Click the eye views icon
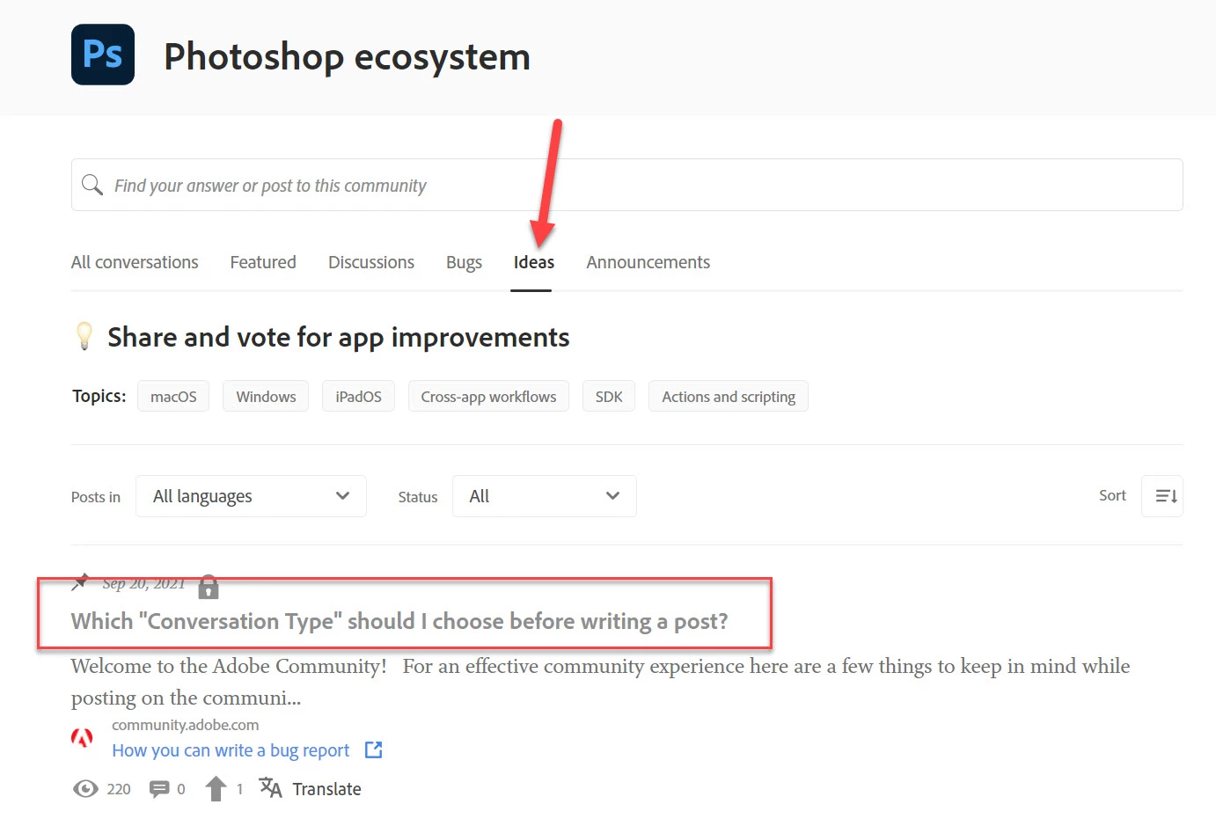1216x826 pixels. 85,789
